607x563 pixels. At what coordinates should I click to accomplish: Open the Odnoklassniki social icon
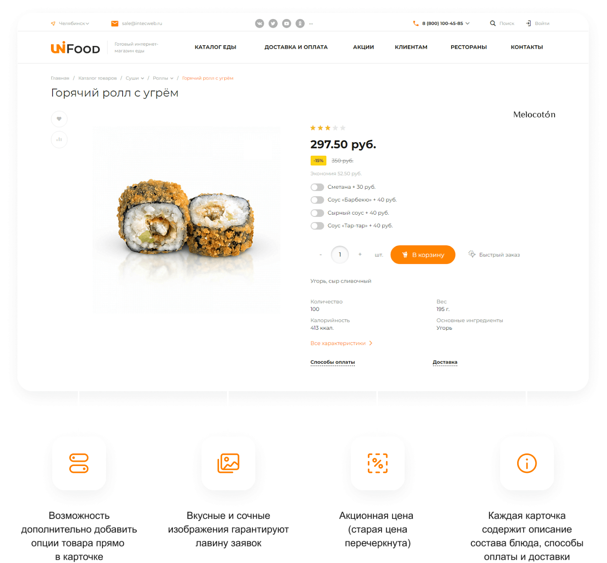point(300,23)
